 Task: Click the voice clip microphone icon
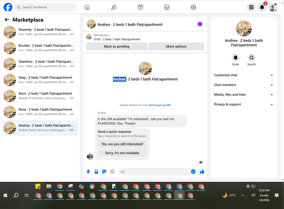(88, 172)
